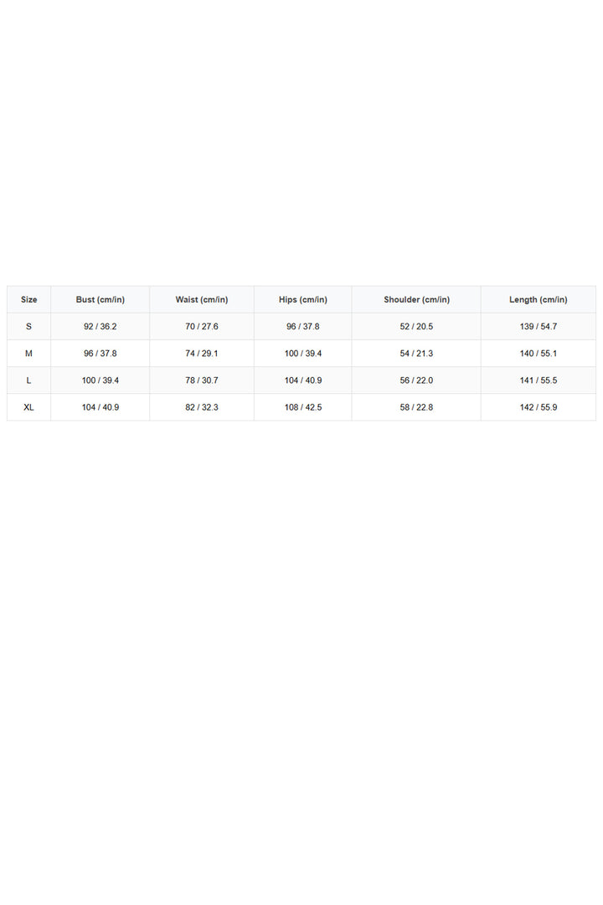Screen dimensions: 603x905
Task: Select waist value 82 / 32.3
Action: pyautogui.click(x=202, y=407)
